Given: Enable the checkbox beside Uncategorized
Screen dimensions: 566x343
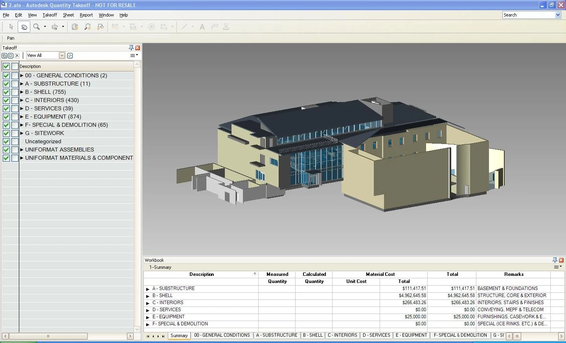Looking at the screenshot, I should (14, 141).
